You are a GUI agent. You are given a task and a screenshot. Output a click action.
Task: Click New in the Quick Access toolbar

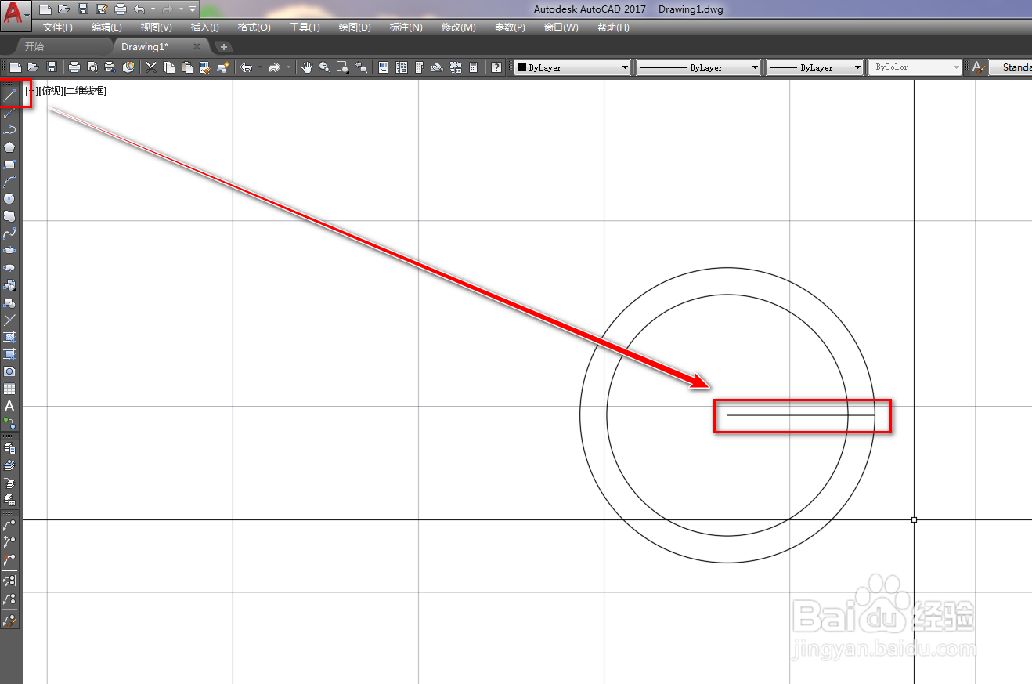tap(45, 9)
